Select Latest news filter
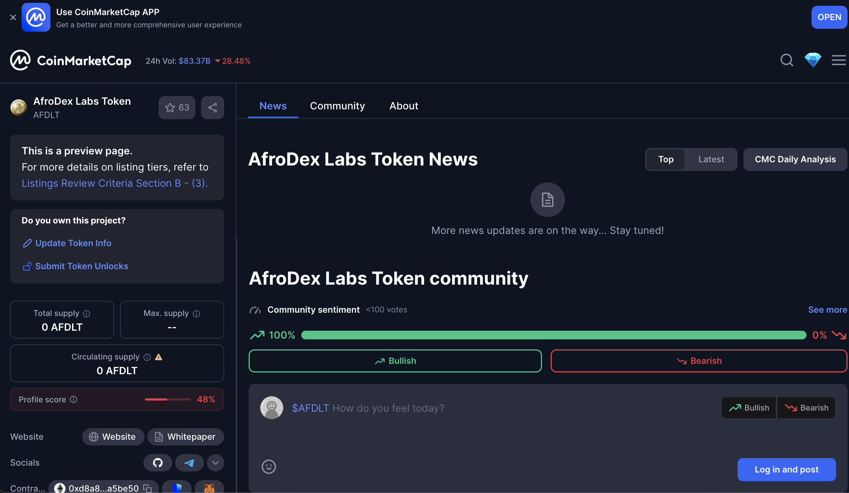 [711, 159]
